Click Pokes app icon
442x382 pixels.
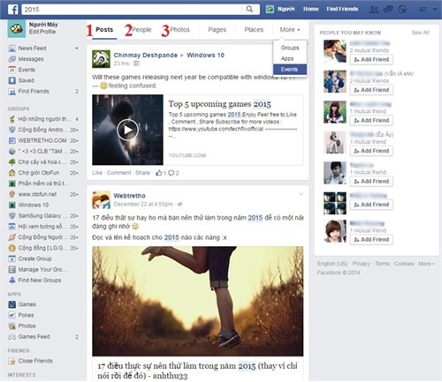pyautogui.click(x=11, y=315)
